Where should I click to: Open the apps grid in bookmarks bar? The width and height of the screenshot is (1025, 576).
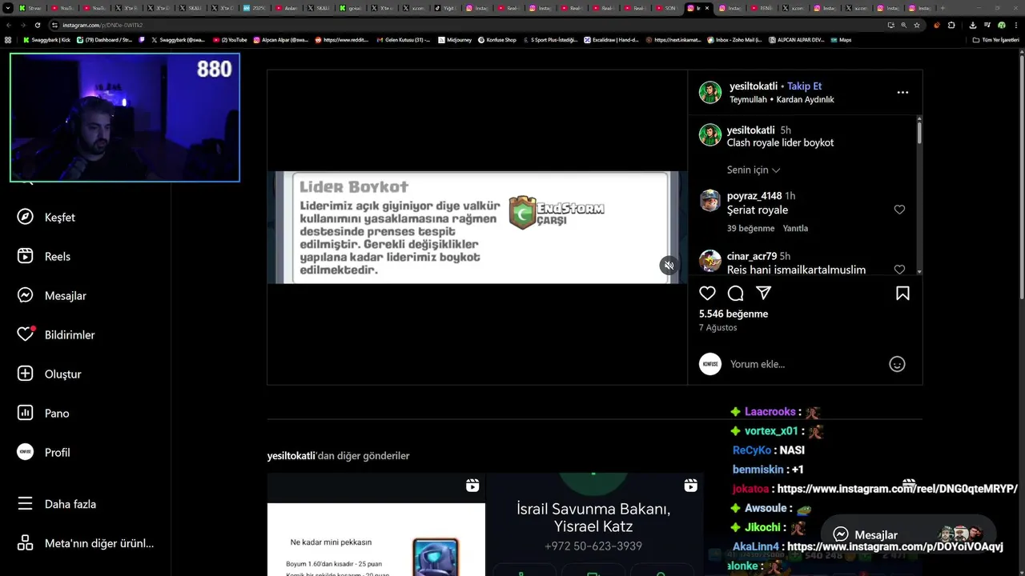tap(8, 40)
